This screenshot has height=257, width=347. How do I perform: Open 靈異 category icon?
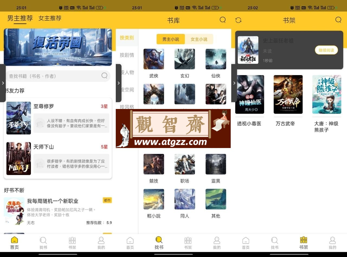pyautogui.click(x=216, y=164)
